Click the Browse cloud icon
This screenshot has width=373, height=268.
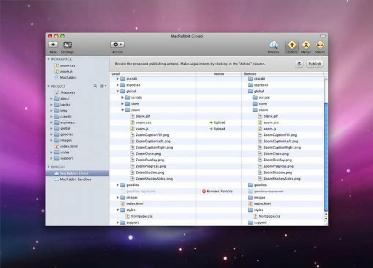(273, 45)
